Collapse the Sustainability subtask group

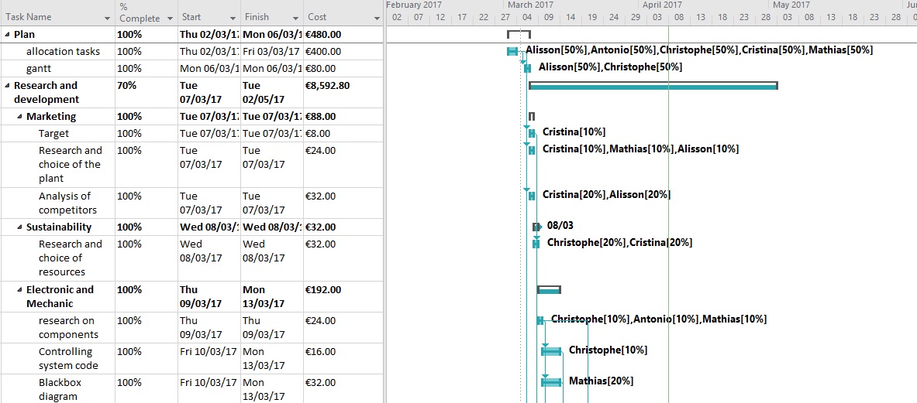pyautogui.click(x=20, y=227)
